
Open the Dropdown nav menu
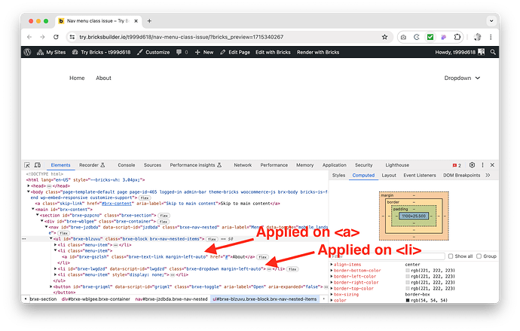coord(462,78)
